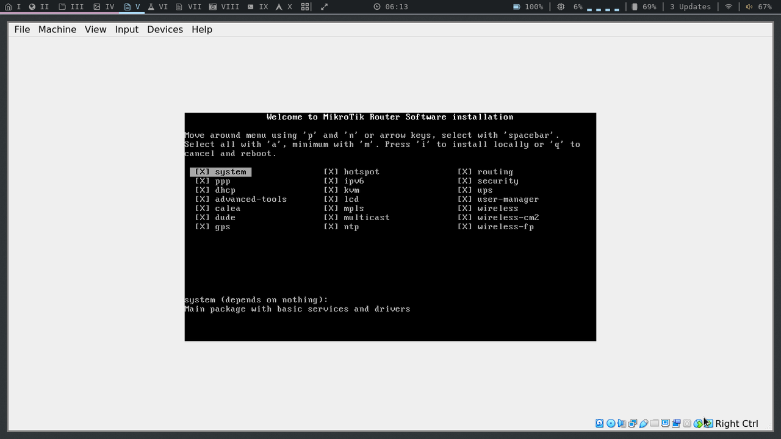Click the network adapters status icon

633,423
